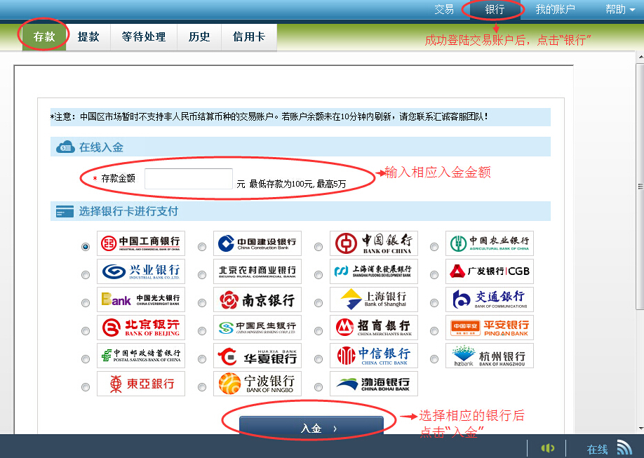Image resolution: width=644 pixels, height=458 pixels.
Task: Select radio button for 南京银行
Action: (x=202, y=303)
